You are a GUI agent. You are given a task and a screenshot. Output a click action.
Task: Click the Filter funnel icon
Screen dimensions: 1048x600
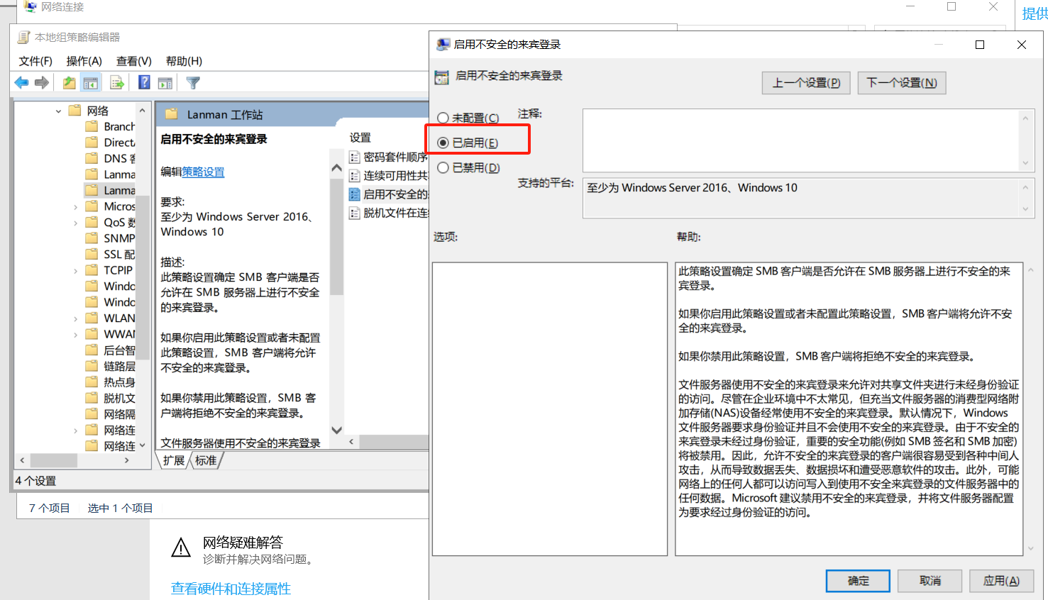click(x=193, y=83)
